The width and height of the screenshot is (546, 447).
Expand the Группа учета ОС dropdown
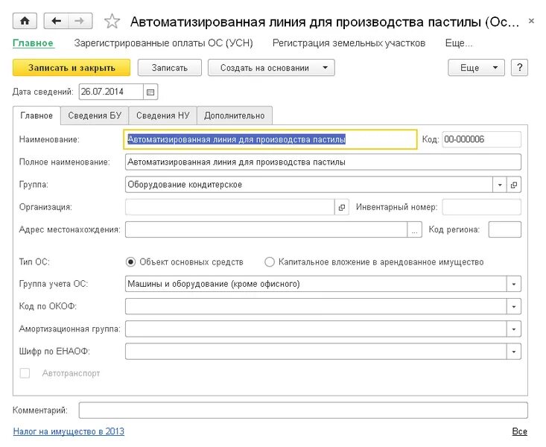click(x=514, y=284)
